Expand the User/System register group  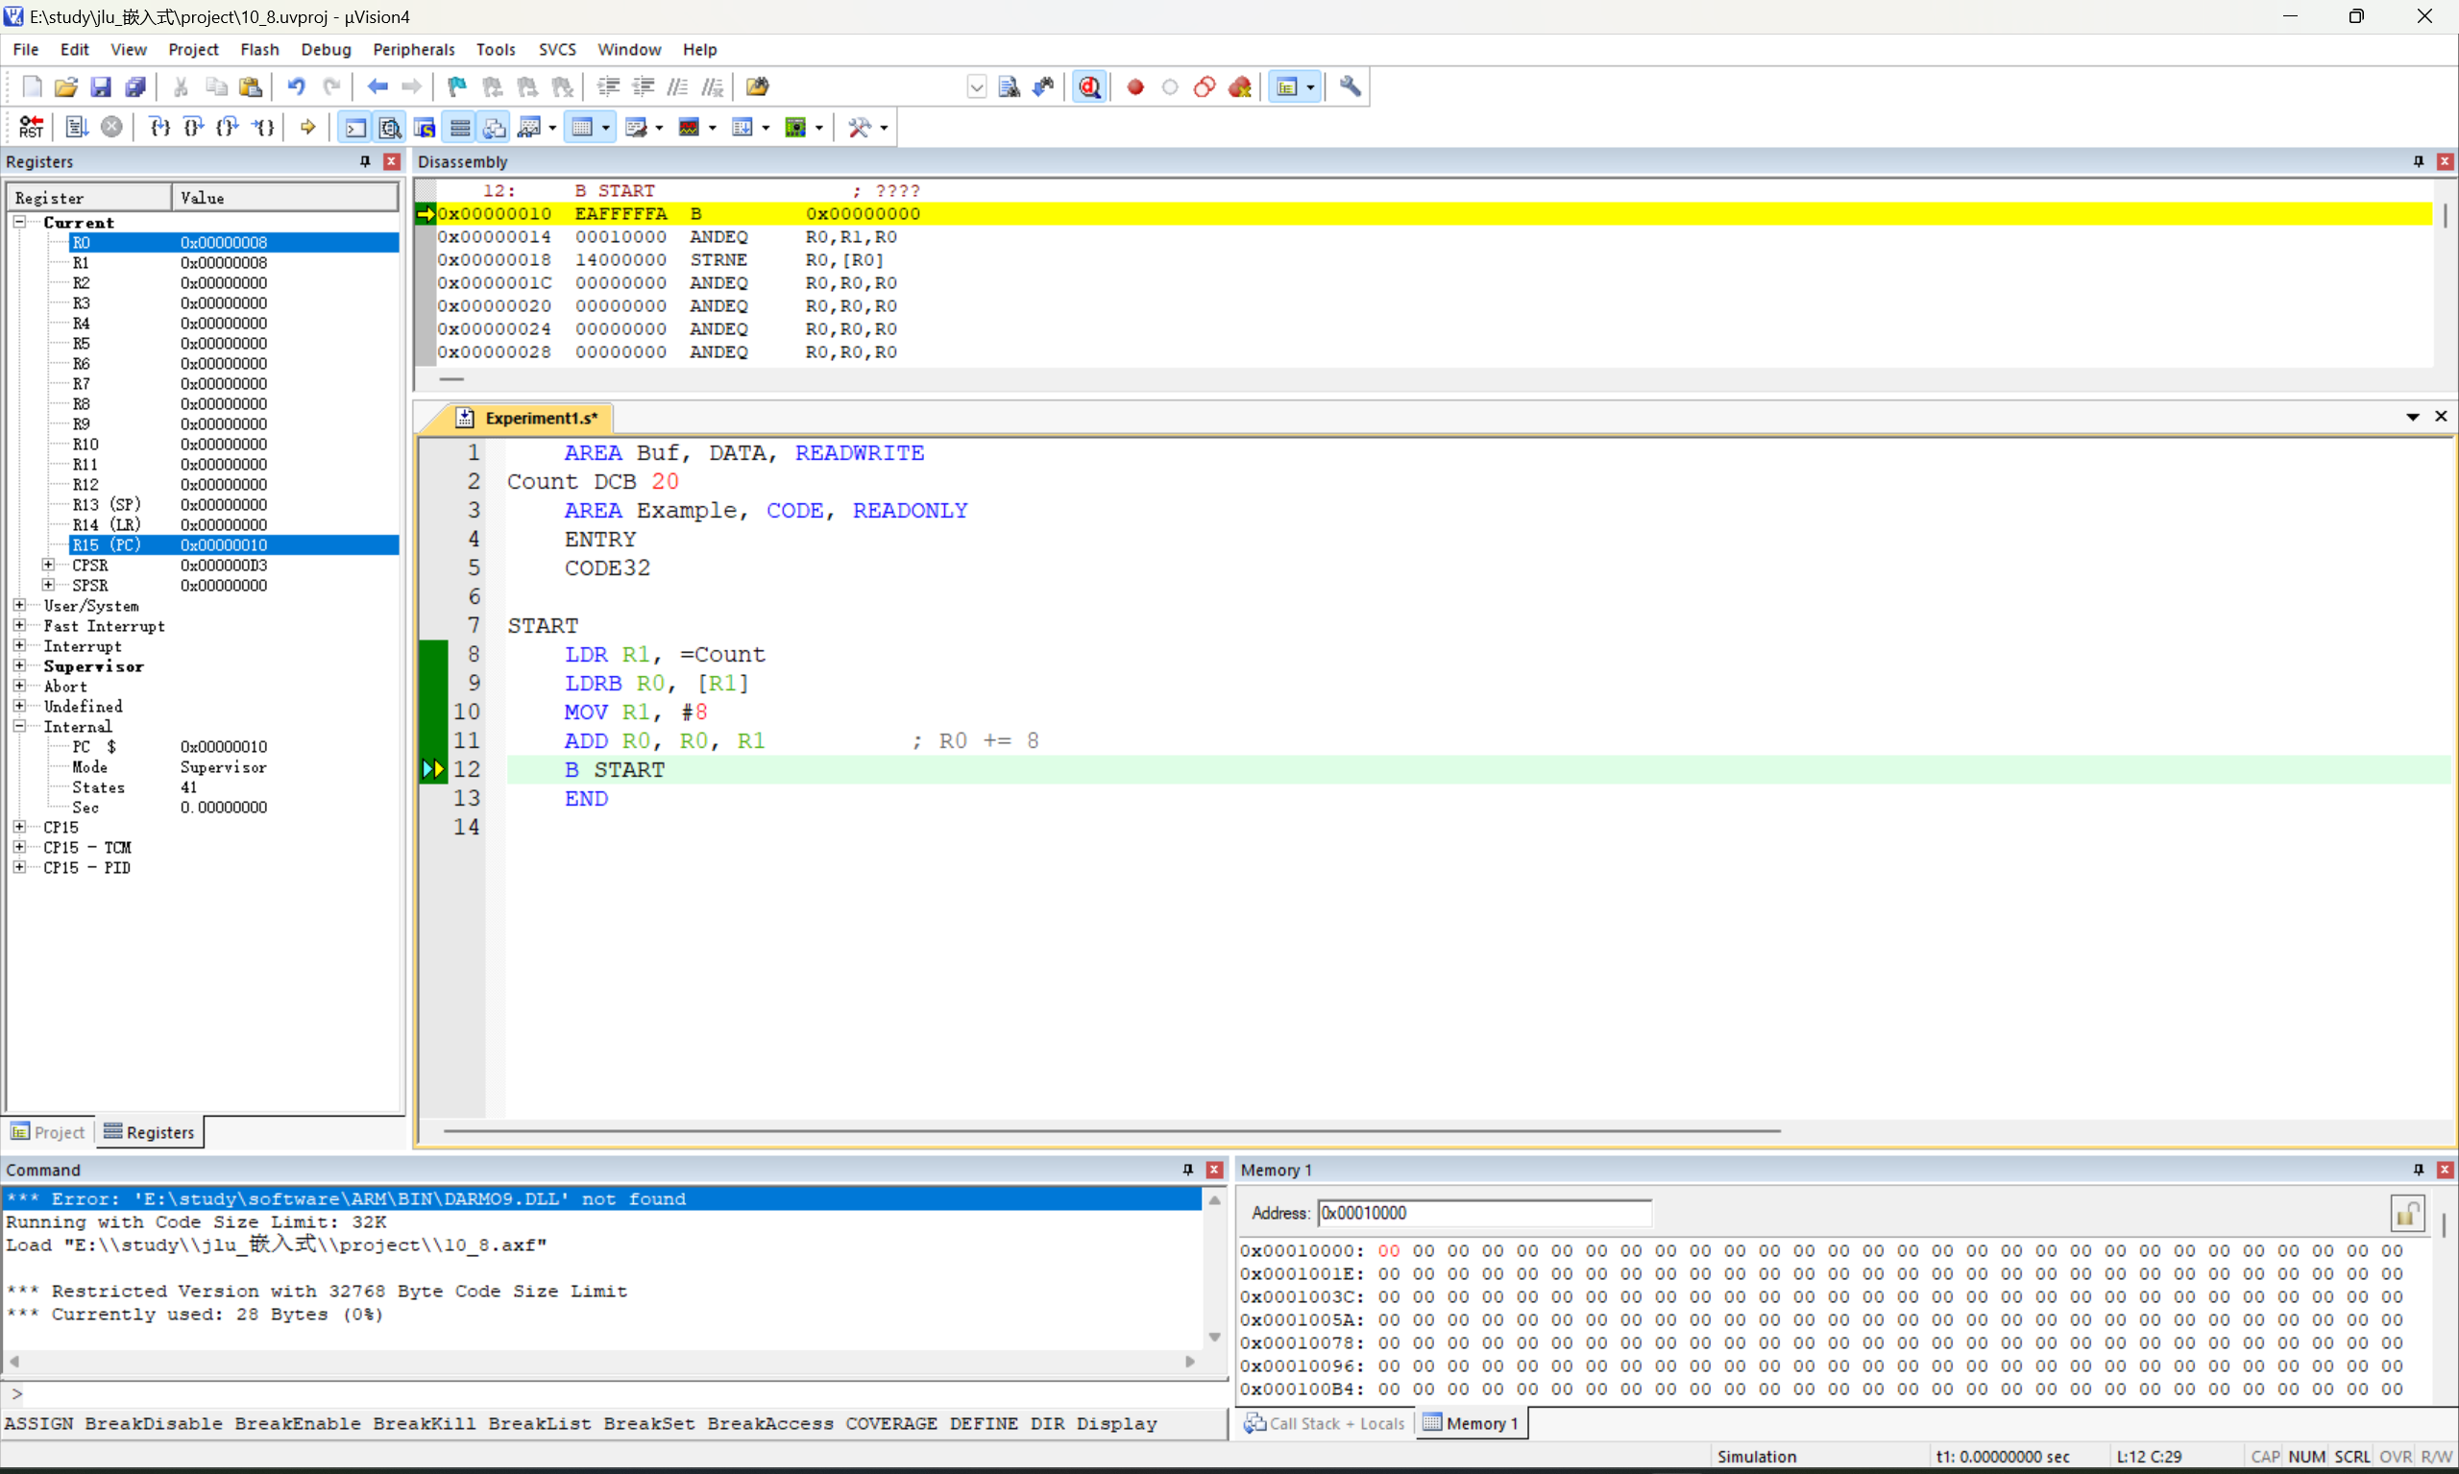coord(19,604)
